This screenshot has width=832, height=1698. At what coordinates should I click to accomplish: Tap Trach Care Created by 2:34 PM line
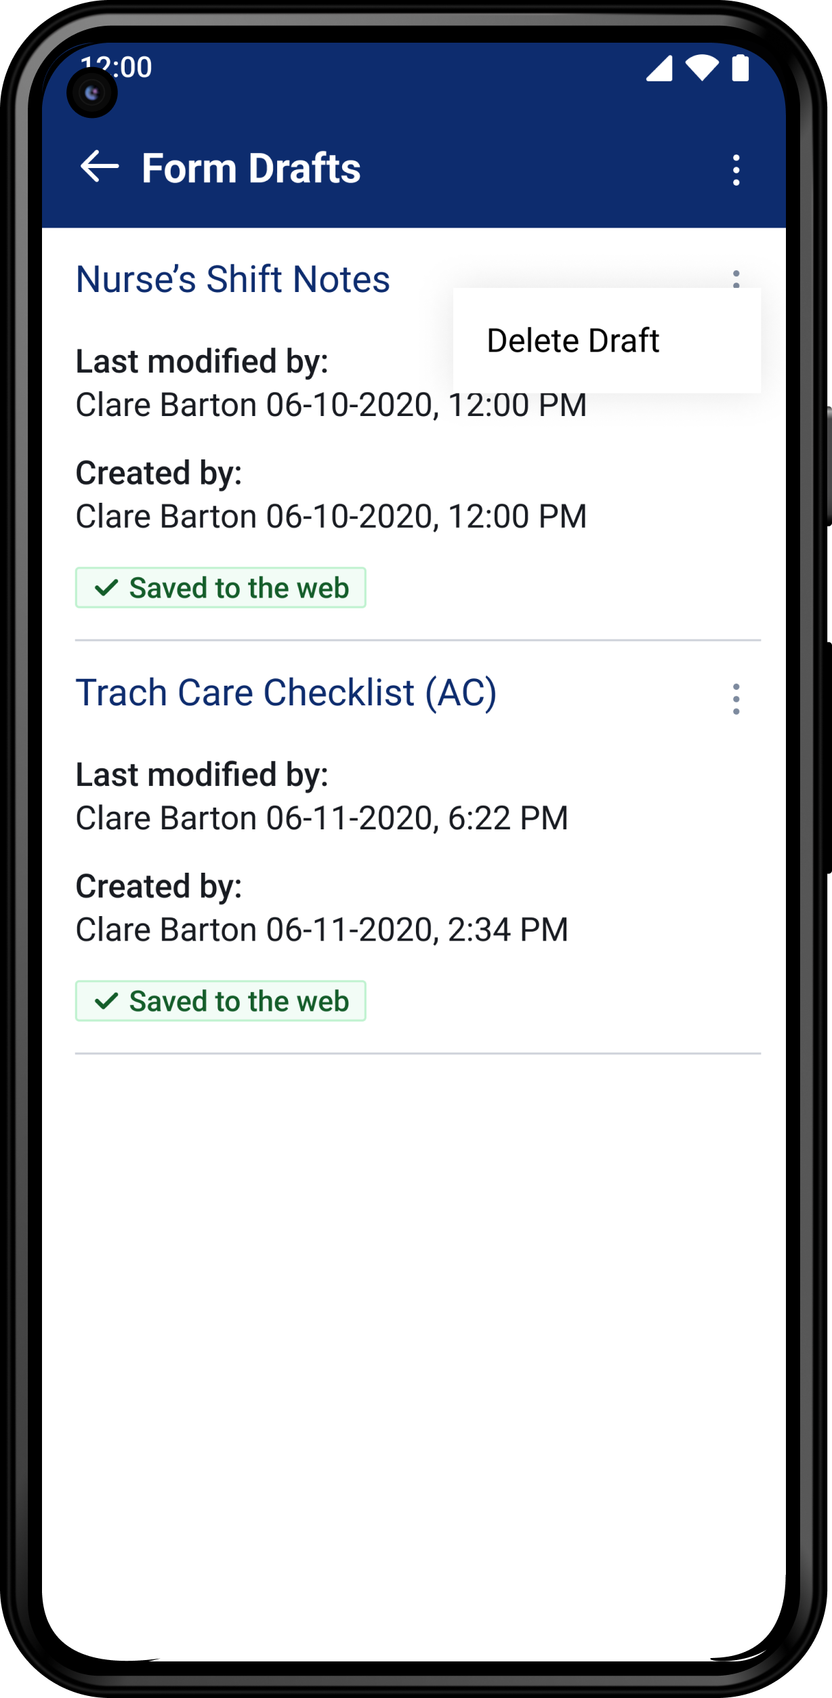322,930
